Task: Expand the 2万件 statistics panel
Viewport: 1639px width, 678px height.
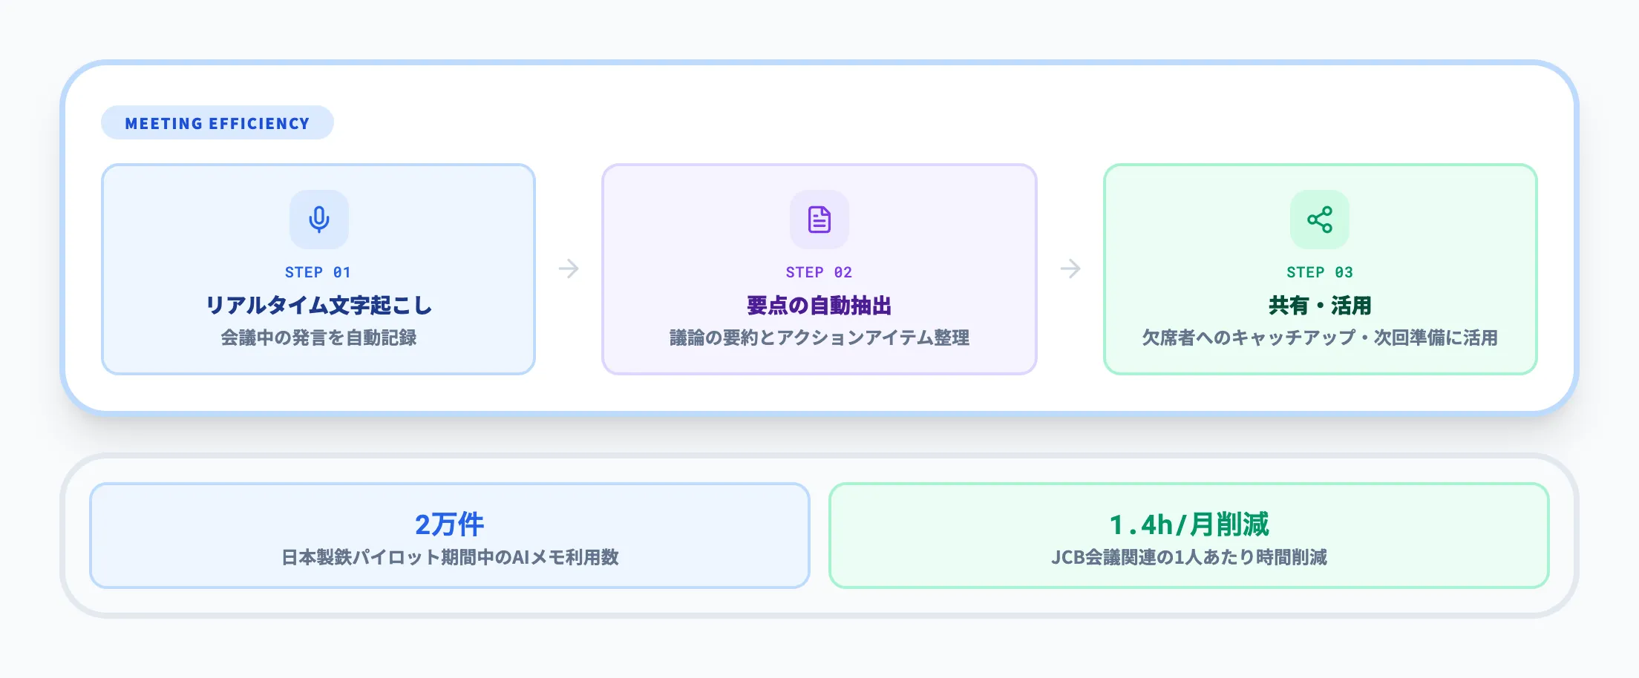Action: [x=449, y=536]
